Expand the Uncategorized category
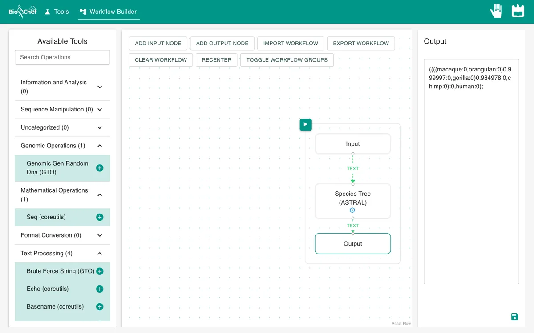This screenshot has width=534, height=333. (x=62, y=127)
